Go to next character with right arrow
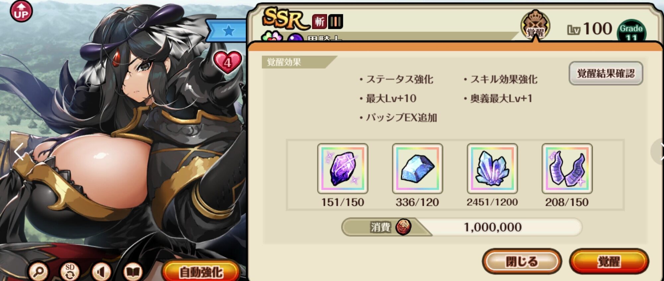 click(659, 152)
